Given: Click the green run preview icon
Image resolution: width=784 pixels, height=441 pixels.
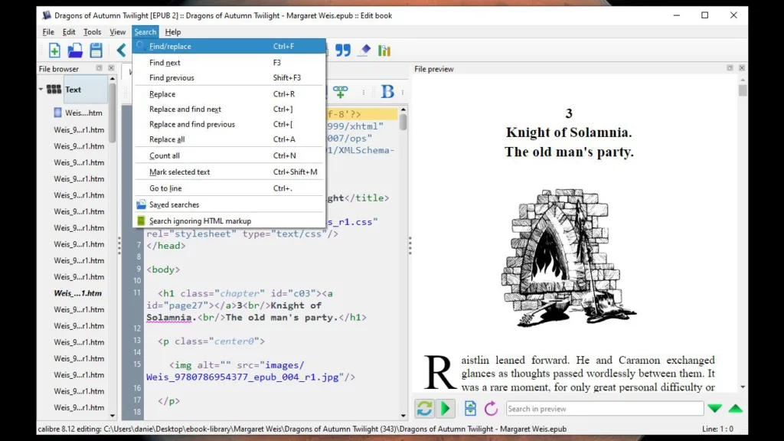Looking at the screenshot, I should tap(445, 408).
